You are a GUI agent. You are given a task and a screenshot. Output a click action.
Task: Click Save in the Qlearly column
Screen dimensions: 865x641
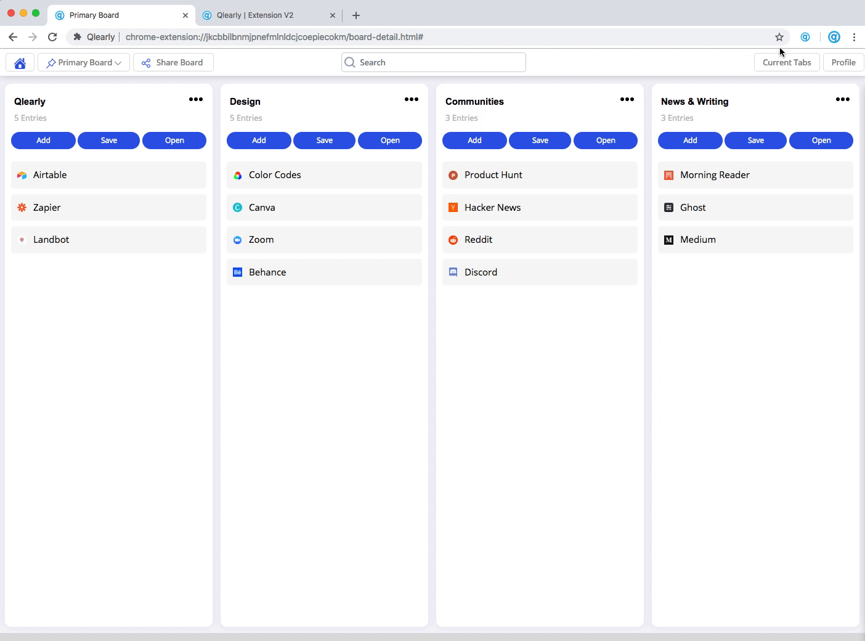109,141
